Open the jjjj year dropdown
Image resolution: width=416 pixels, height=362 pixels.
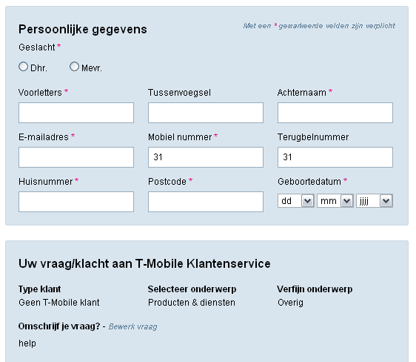click(375, 201)
